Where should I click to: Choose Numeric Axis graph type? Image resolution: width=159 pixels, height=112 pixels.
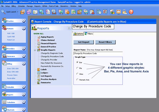(x=77, y=80)
